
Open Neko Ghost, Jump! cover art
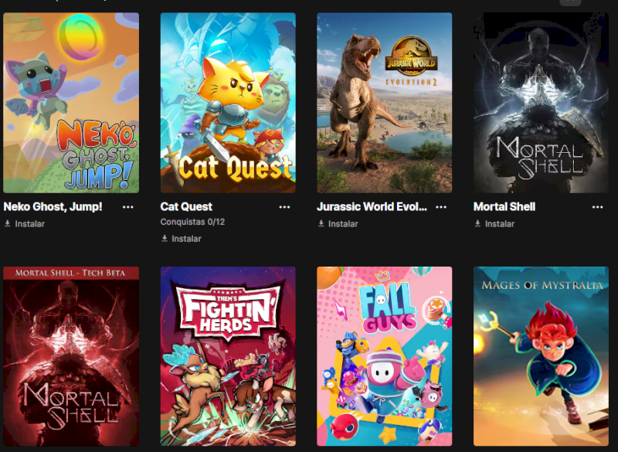(71, 103)
